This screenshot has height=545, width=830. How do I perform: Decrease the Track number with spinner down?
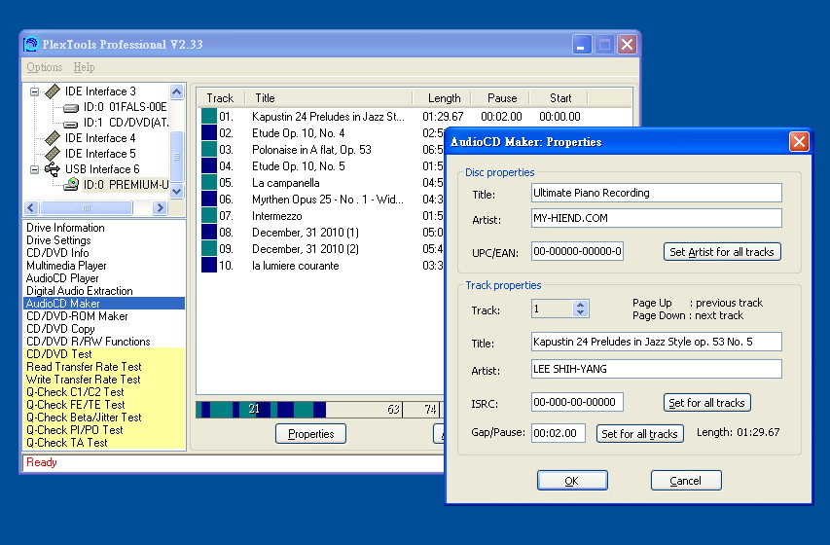pos(581,312)
